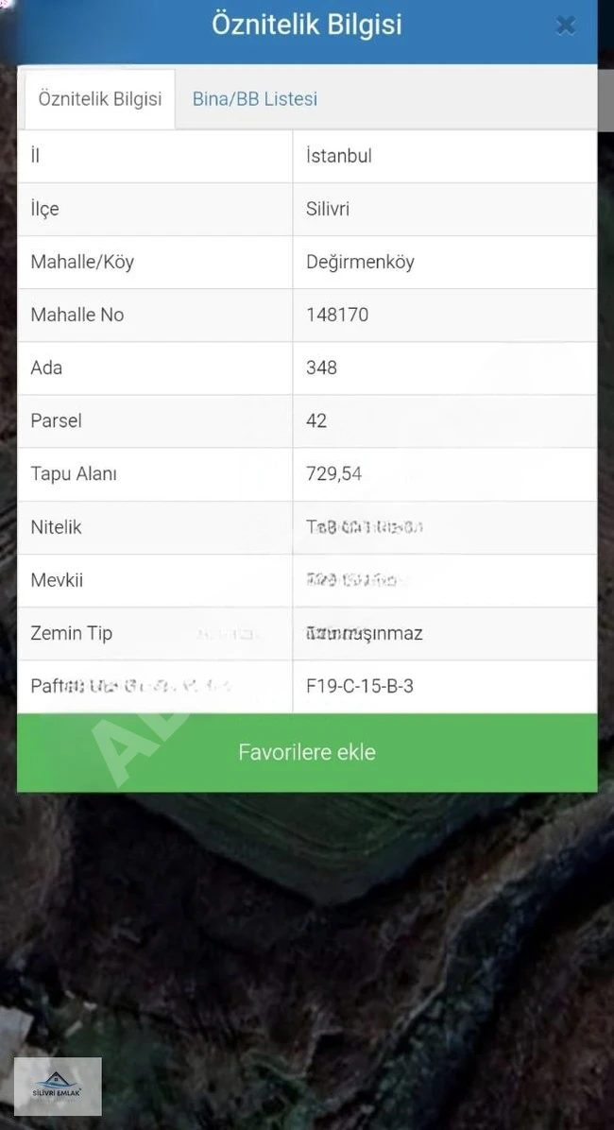The width and height of the screenshot is (614, 1130).
Task: Select the Mevkii row label
Action: coord(57,580)
